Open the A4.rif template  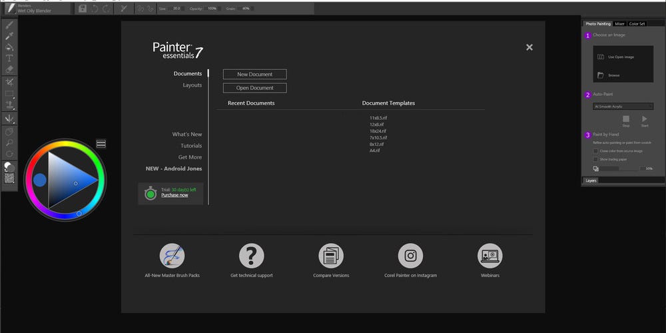374,151
